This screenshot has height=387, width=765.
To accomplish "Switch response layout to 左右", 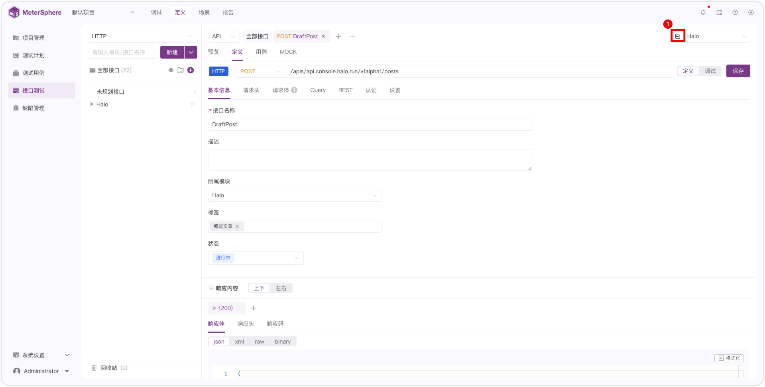I will point(281,288).
